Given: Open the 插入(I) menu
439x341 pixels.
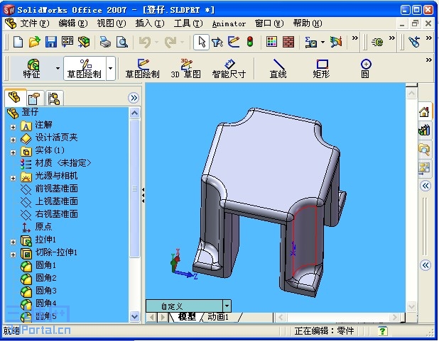Looking at the screenshot, I should [x=149, y=23].
